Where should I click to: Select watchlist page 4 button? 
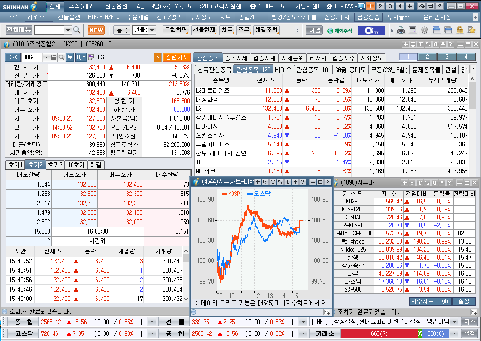click(466, 57)
